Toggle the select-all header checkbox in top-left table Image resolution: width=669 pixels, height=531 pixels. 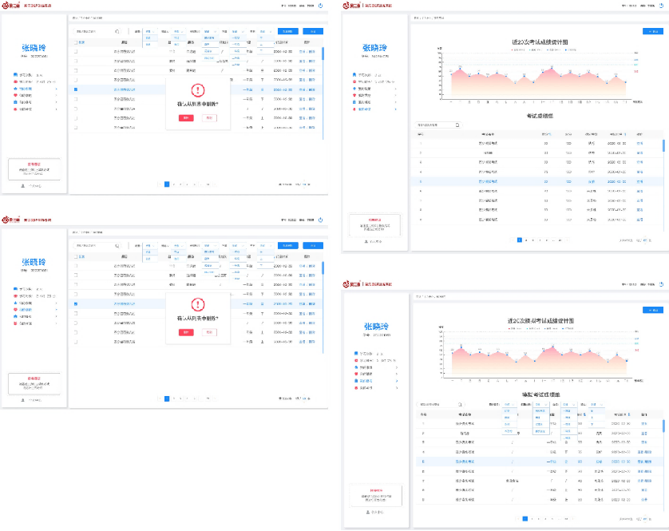tap(76, 42)
